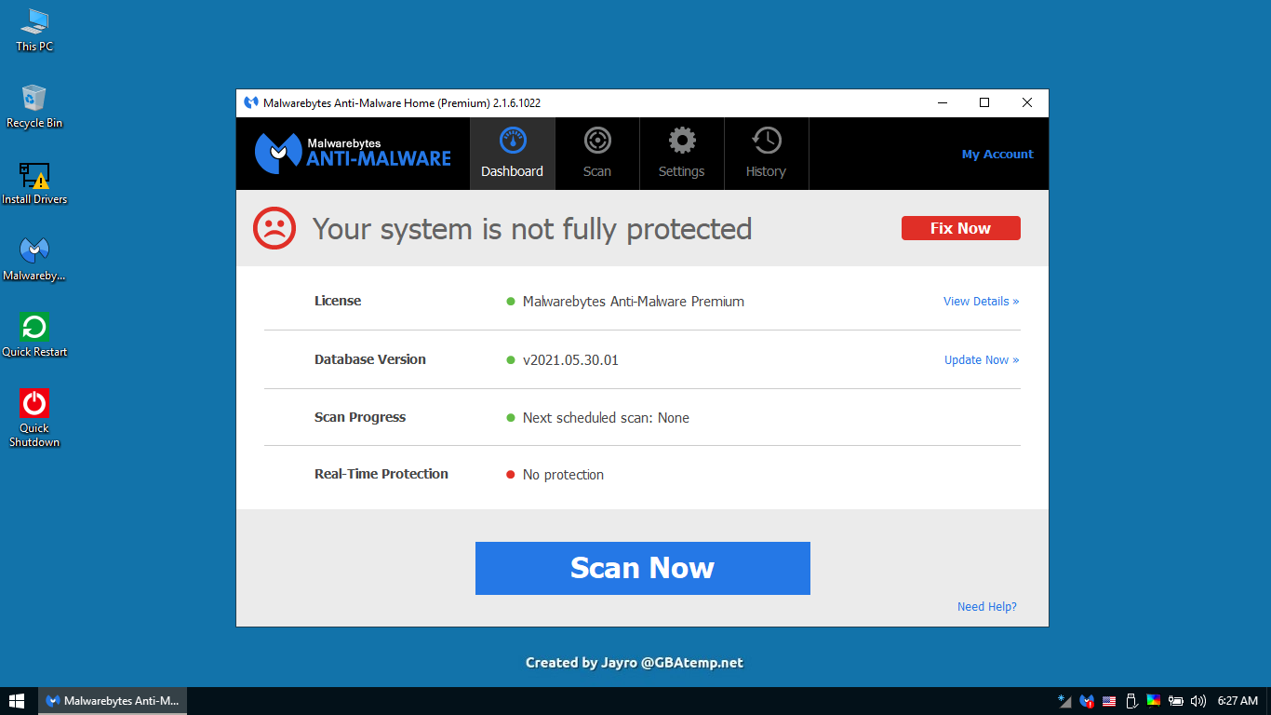Select the Quick Shutdown desktop icon
Viewport: 1271px width, 715px height.
(x=34, y=418)
